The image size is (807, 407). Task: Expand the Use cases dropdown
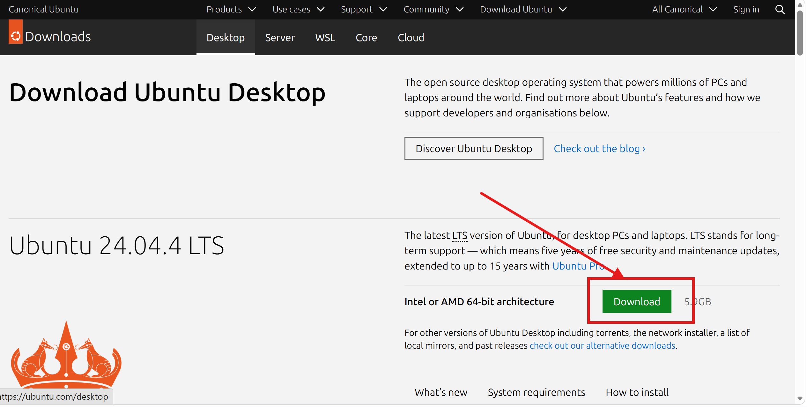pyautogui.click(x=298, y=10)
